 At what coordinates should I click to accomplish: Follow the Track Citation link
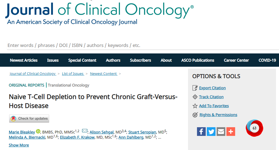tap(211, 97)
